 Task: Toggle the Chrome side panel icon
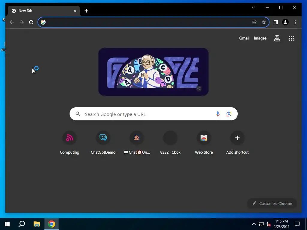pyautogui.click(x=276, y=22)
